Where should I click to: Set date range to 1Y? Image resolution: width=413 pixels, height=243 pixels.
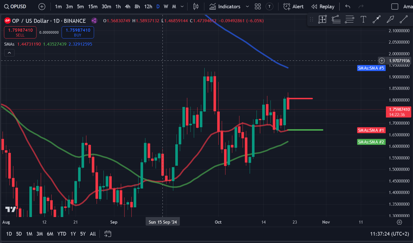click(x=73, y=234)
